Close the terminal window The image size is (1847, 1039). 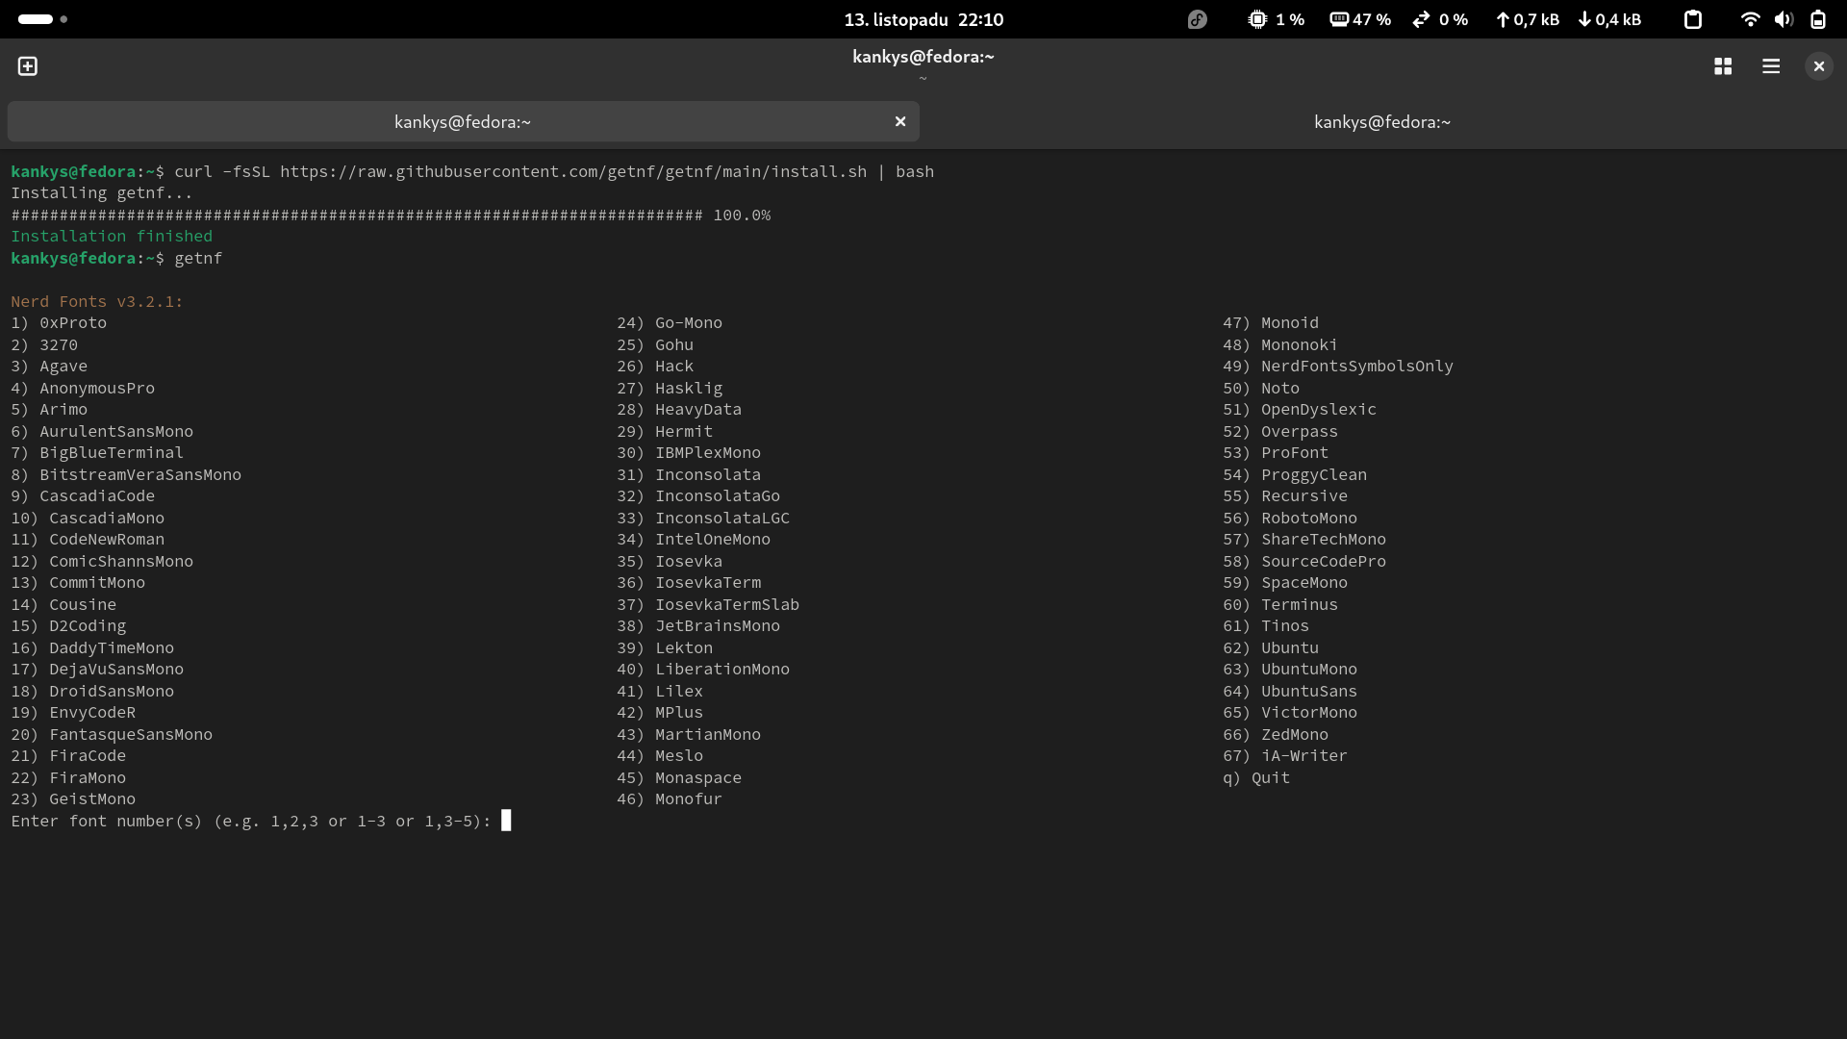[x=1818, y=66]
